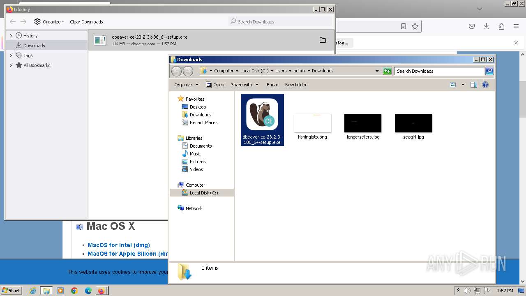Open Firefox extensions puzzle icon

click(501, 26)
